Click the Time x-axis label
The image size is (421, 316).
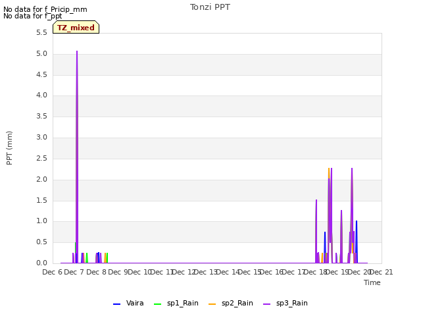[372, 282]
